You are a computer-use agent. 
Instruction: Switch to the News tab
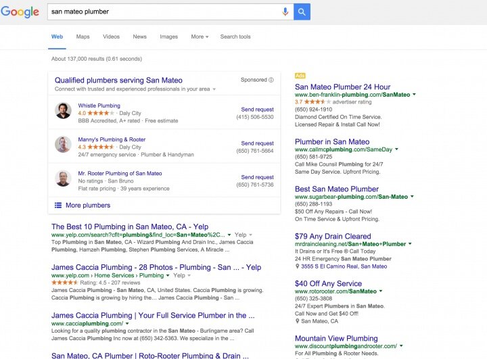click(140, 37)
